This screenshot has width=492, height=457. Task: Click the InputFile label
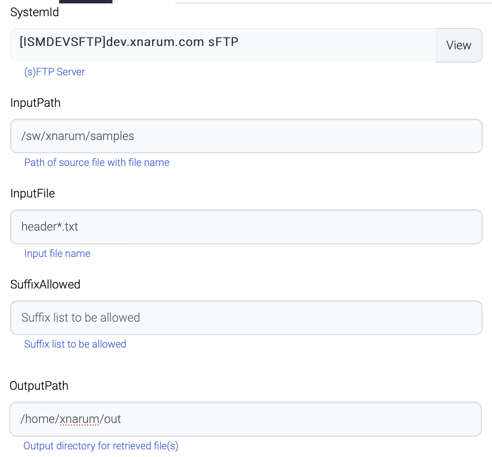tap(33, 194)
